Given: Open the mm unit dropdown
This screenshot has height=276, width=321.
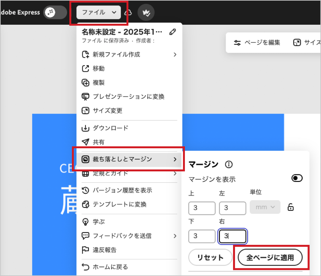Looking at the screenshot, I should point(265,207).
